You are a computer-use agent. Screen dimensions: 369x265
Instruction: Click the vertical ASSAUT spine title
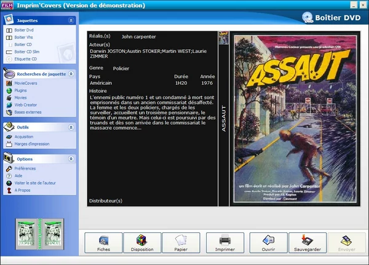(x=224, y=119)
